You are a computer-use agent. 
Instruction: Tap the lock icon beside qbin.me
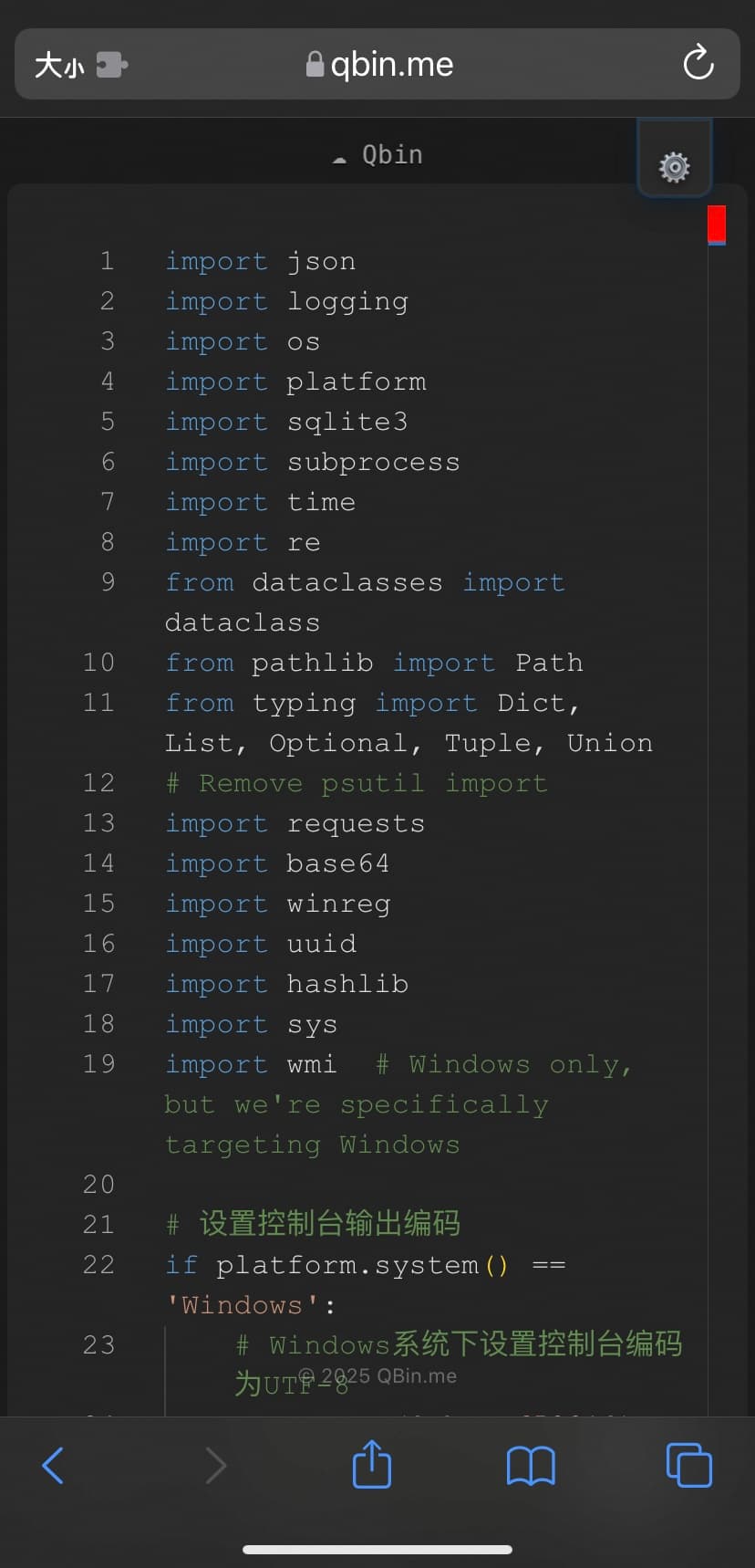click(315, 64)
